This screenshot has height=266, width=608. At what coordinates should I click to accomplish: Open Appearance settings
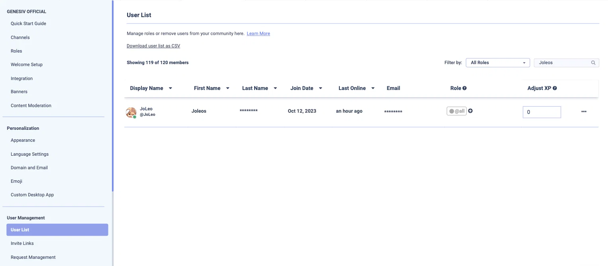(23, 140)
